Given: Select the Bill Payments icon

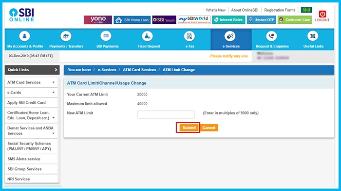Looking at the screenshot, I should tap(106, 36).
